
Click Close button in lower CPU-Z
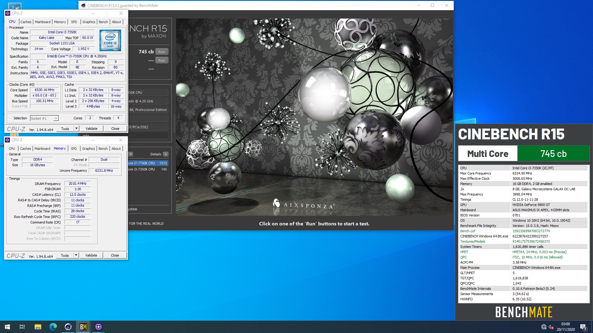click(x=115, y=255)
